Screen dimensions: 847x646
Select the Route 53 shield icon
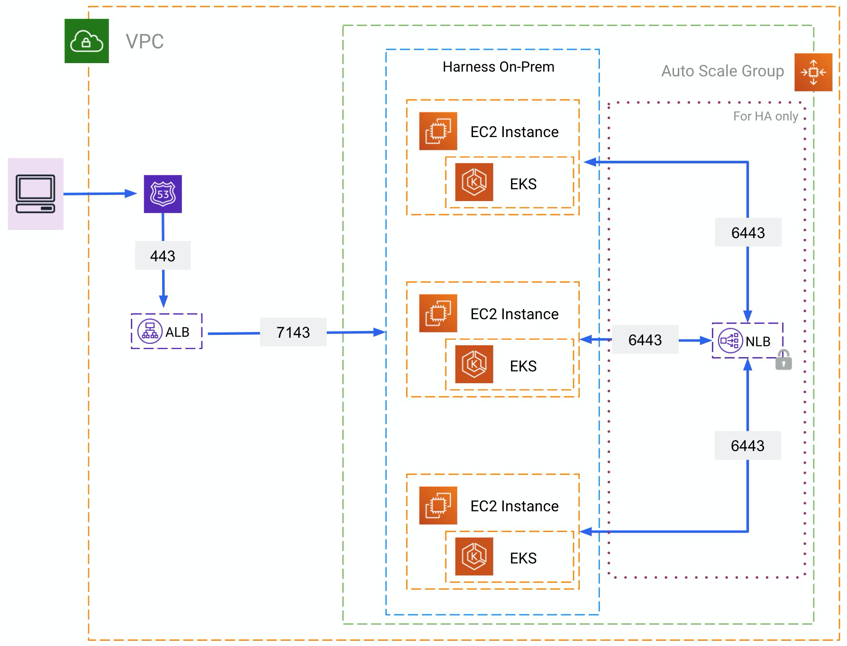click(x=163, y=194)
